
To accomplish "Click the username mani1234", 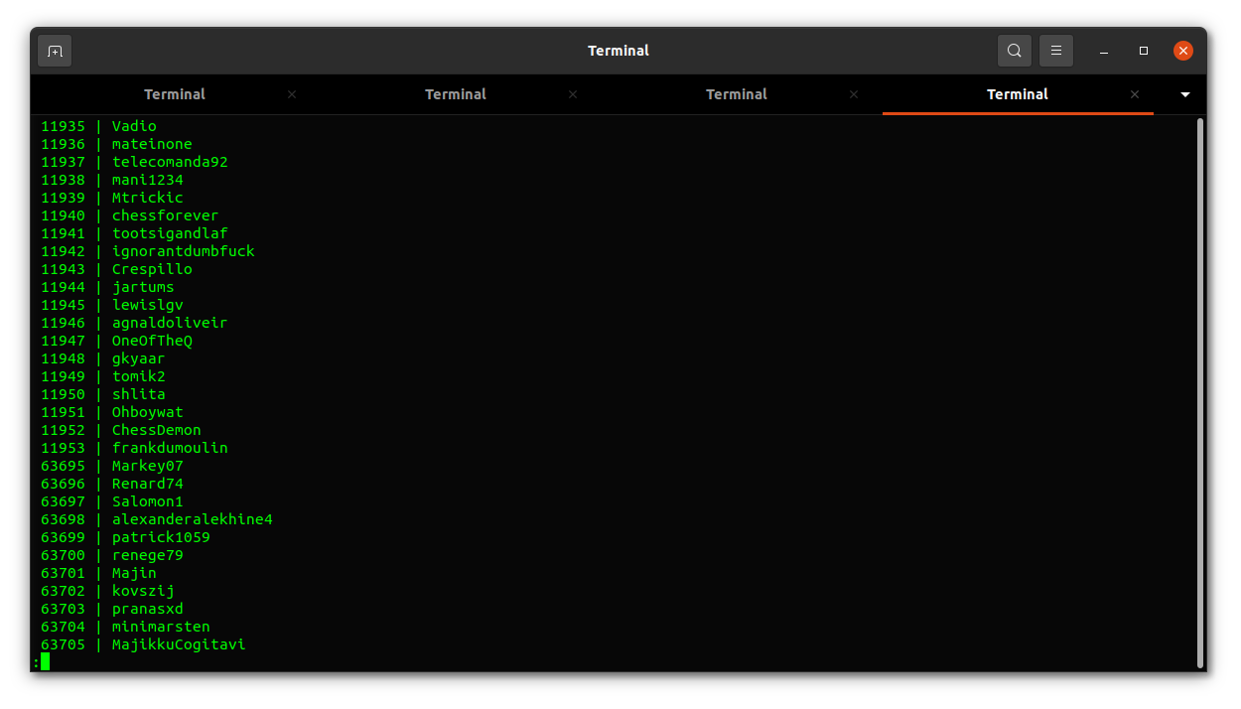I will pyautogui.click(x=148, y=180).
